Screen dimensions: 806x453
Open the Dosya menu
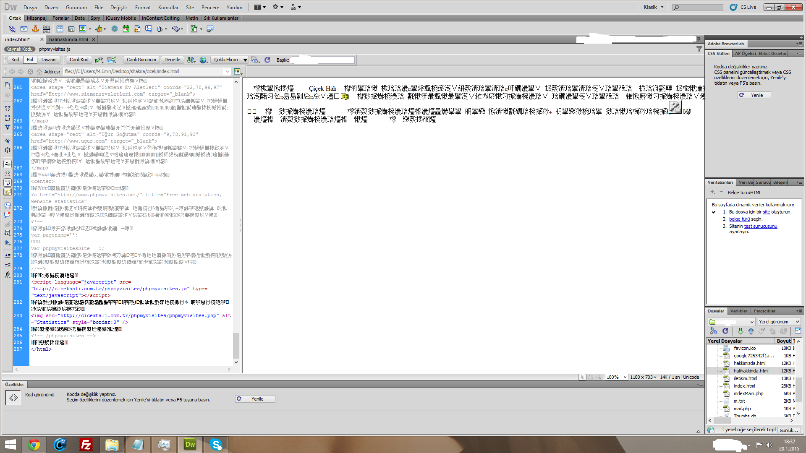click(30, 7)
